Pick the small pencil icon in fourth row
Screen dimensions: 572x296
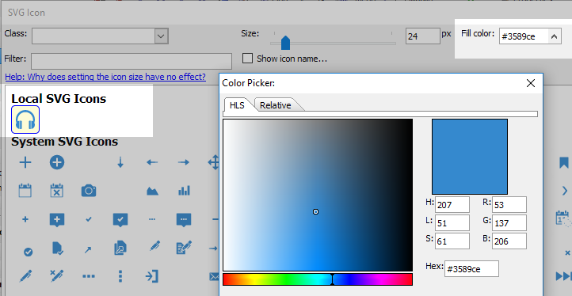[x=154, y=246]
